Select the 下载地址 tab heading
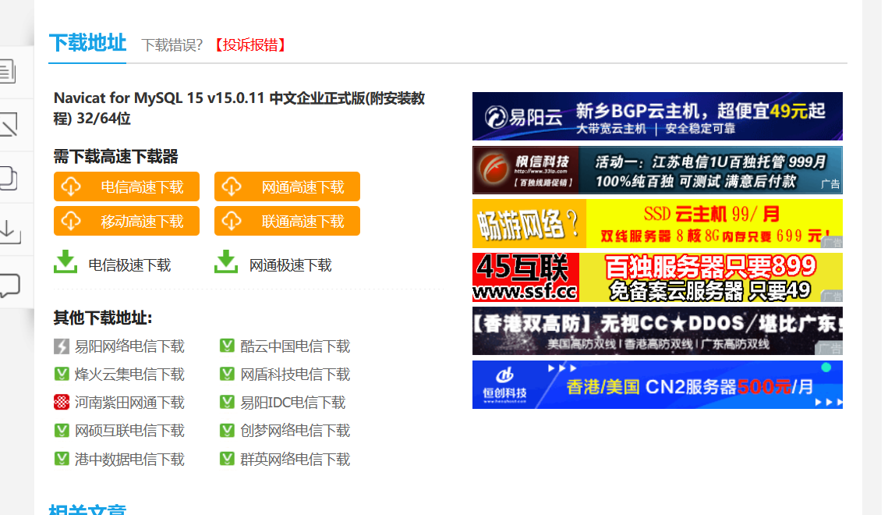 87,43
